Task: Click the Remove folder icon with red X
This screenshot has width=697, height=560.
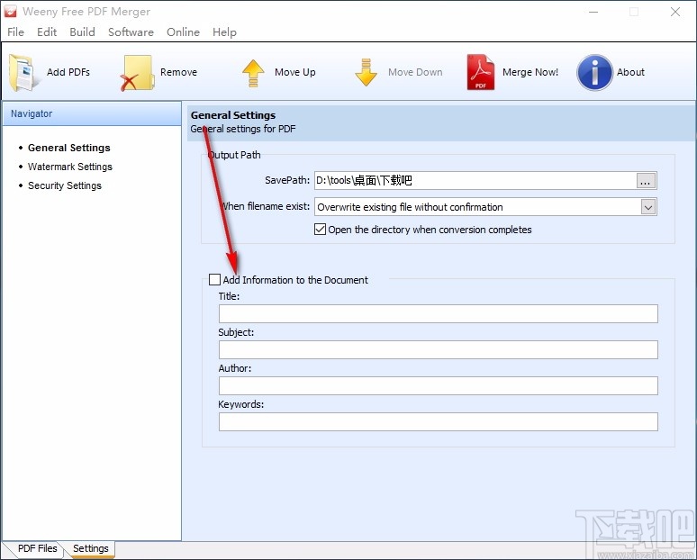Action: pyautogui.click(x=137, y=73)
